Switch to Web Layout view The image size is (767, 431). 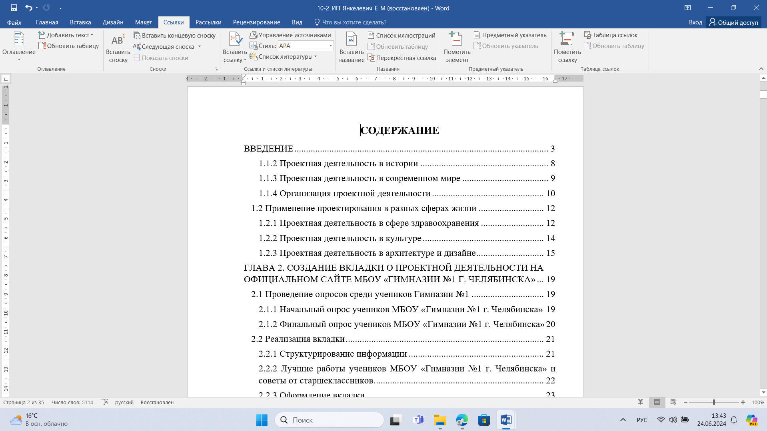pyautogui.click(x=673, y=402)
